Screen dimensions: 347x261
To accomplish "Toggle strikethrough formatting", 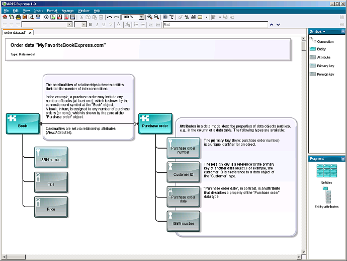I will tap(111, 25).
